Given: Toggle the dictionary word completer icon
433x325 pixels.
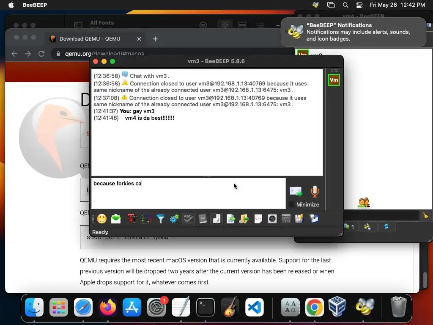Looking at the screenshot, I should point(203,219).
